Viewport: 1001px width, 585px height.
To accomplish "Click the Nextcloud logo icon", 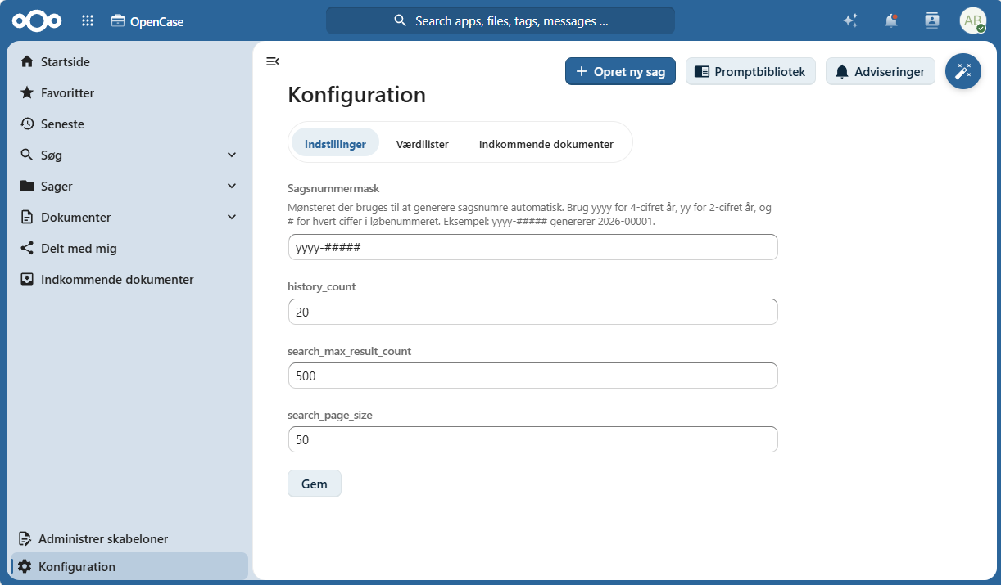I will tap(36, 20).
